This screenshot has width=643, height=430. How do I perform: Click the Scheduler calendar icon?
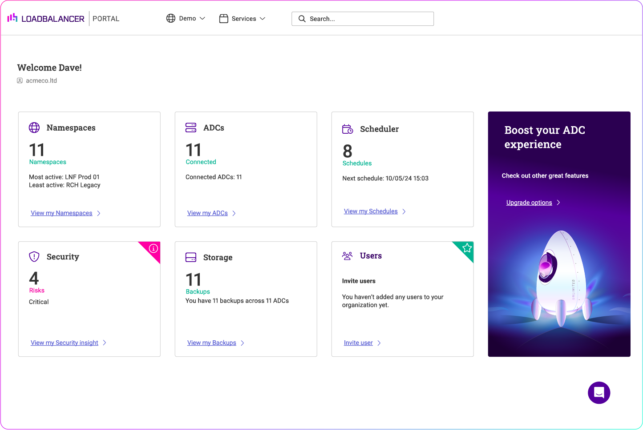pos(348,129)
